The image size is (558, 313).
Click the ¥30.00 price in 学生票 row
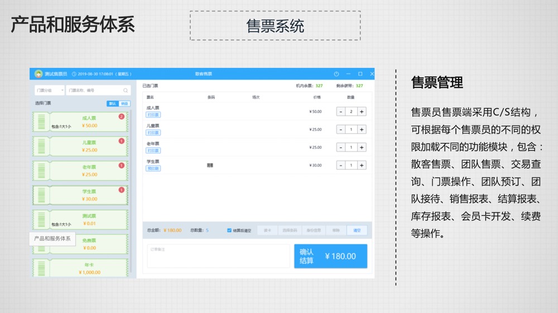coord(315,165)
